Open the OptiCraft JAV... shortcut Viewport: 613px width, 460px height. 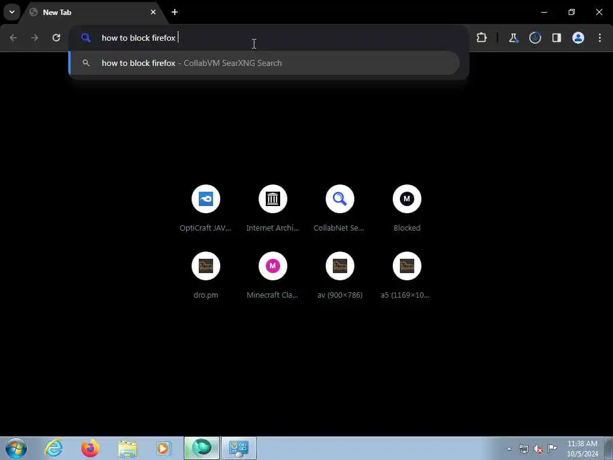pos(206,208)
